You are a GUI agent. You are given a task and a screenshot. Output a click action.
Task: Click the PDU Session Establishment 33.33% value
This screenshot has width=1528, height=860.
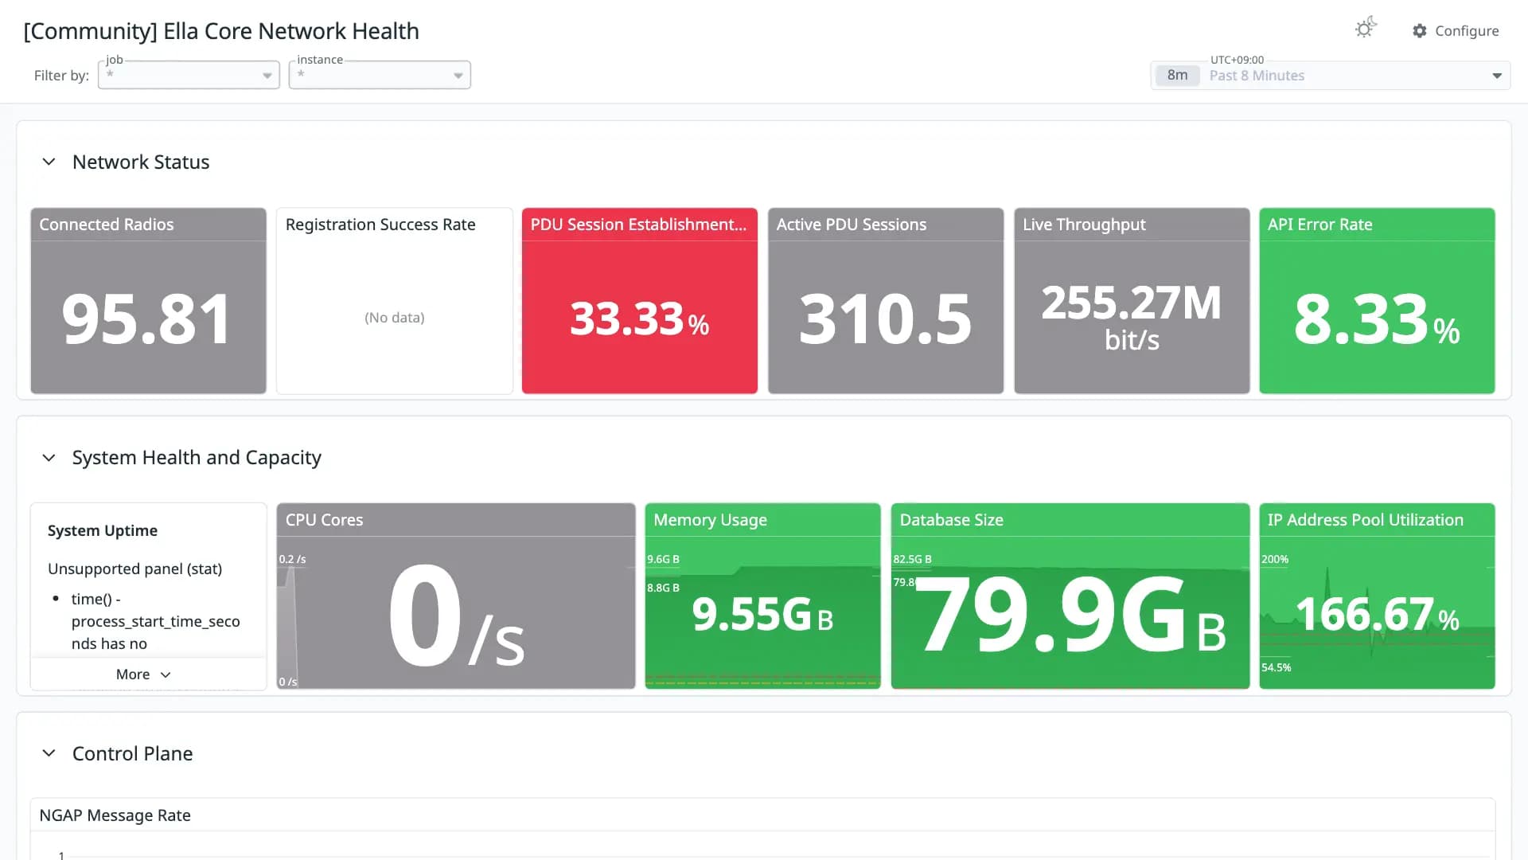(x=639, y=319)
